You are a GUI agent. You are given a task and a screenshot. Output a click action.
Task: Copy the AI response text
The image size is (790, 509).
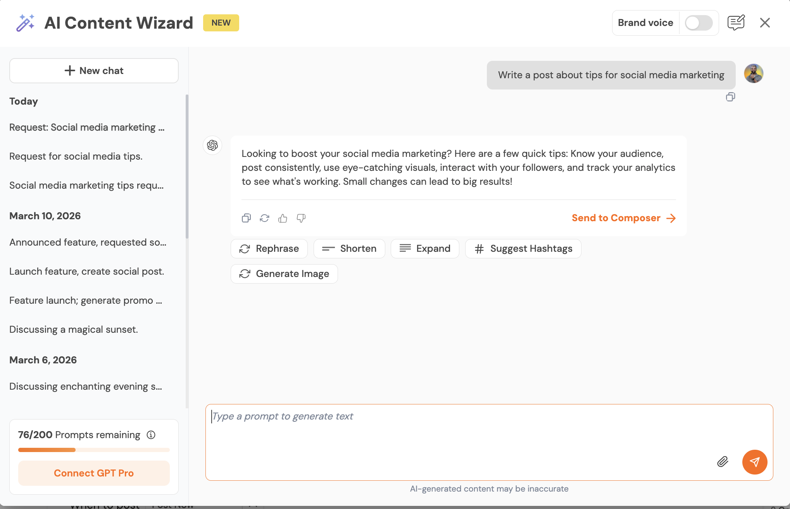coord(246,218)
